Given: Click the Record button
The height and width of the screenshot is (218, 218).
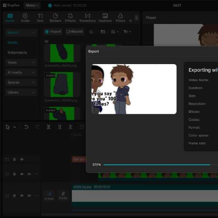Looking at the screenshot, I should click(75, 32).
